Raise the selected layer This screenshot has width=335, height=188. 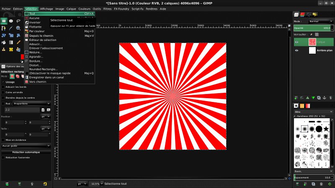click(x=307, y=98)
